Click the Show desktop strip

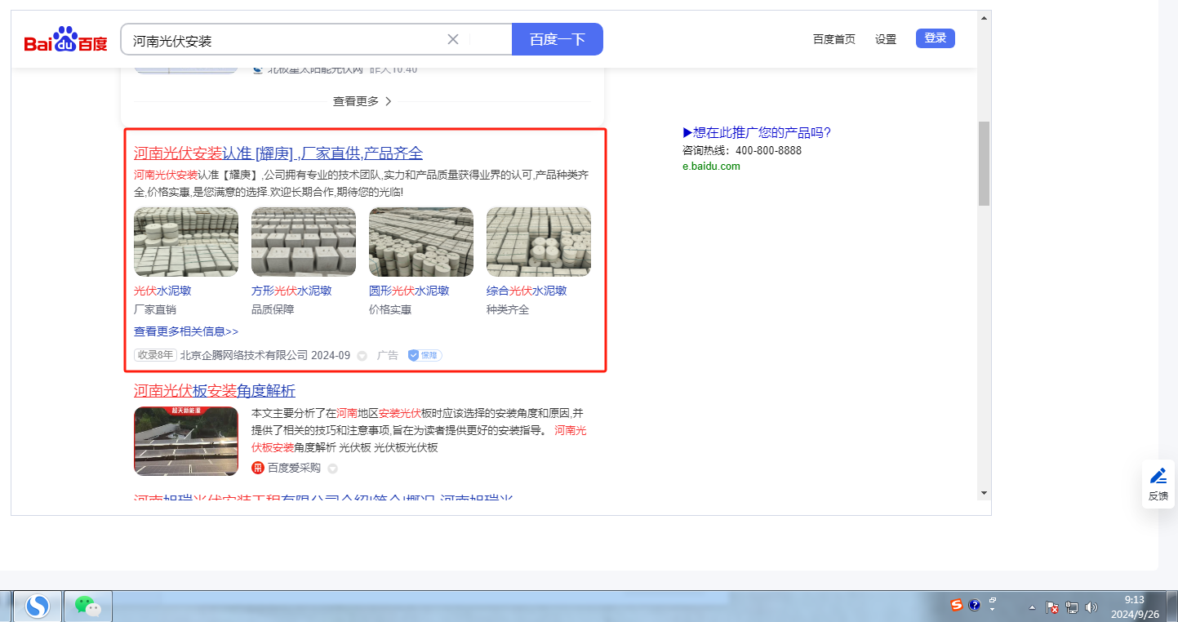[x=1172, y=606]
